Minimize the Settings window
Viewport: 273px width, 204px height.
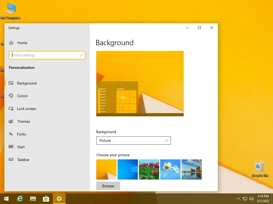pyautogui.click(x=187, y=28)
